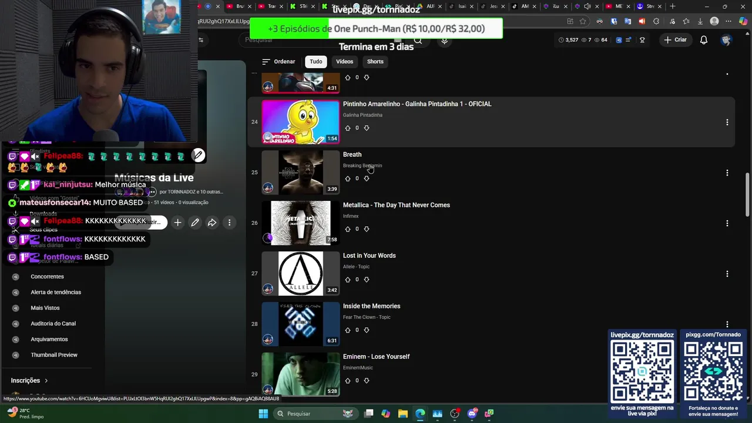Open options menu for Lost in Your Words

tap(727, 274)
